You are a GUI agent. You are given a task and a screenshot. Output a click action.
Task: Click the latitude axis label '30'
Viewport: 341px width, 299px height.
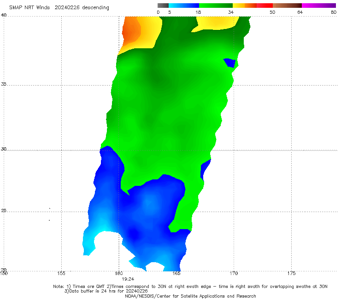click(x=4, y=149)
